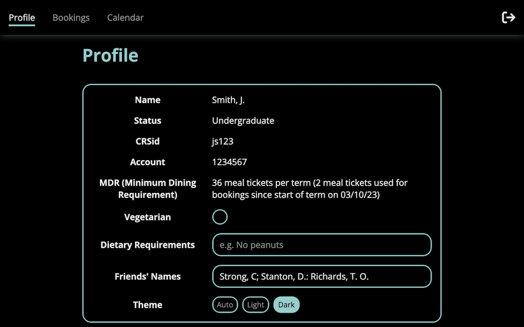This screenshot has height=327, width=524.
Task: Toggle the Vegetarian checkbox
Action: coord(220,217)
